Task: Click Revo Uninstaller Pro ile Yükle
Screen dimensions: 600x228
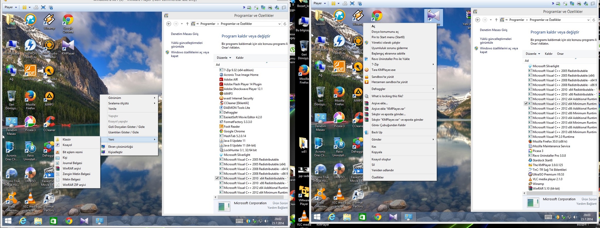Action: [x=390, y=59]
